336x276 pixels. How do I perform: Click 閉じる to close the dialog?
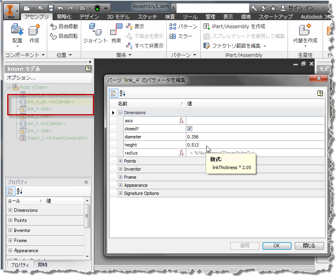(309, 246)
